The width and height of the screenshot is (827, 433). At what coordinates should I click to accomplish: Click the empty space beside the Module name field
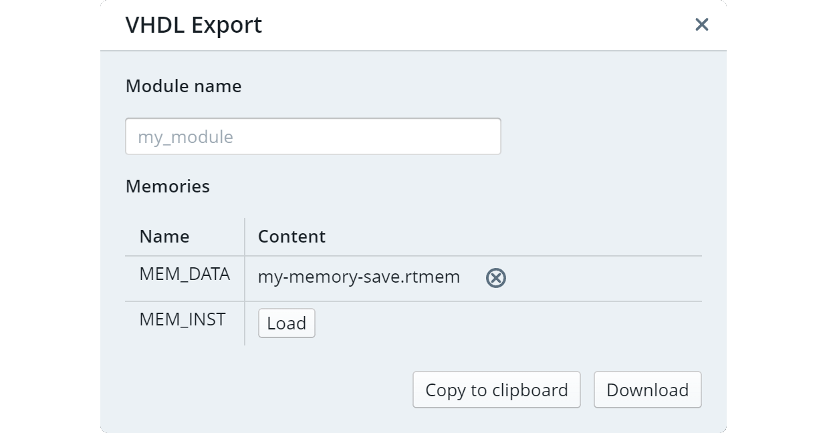coord(602,136)
